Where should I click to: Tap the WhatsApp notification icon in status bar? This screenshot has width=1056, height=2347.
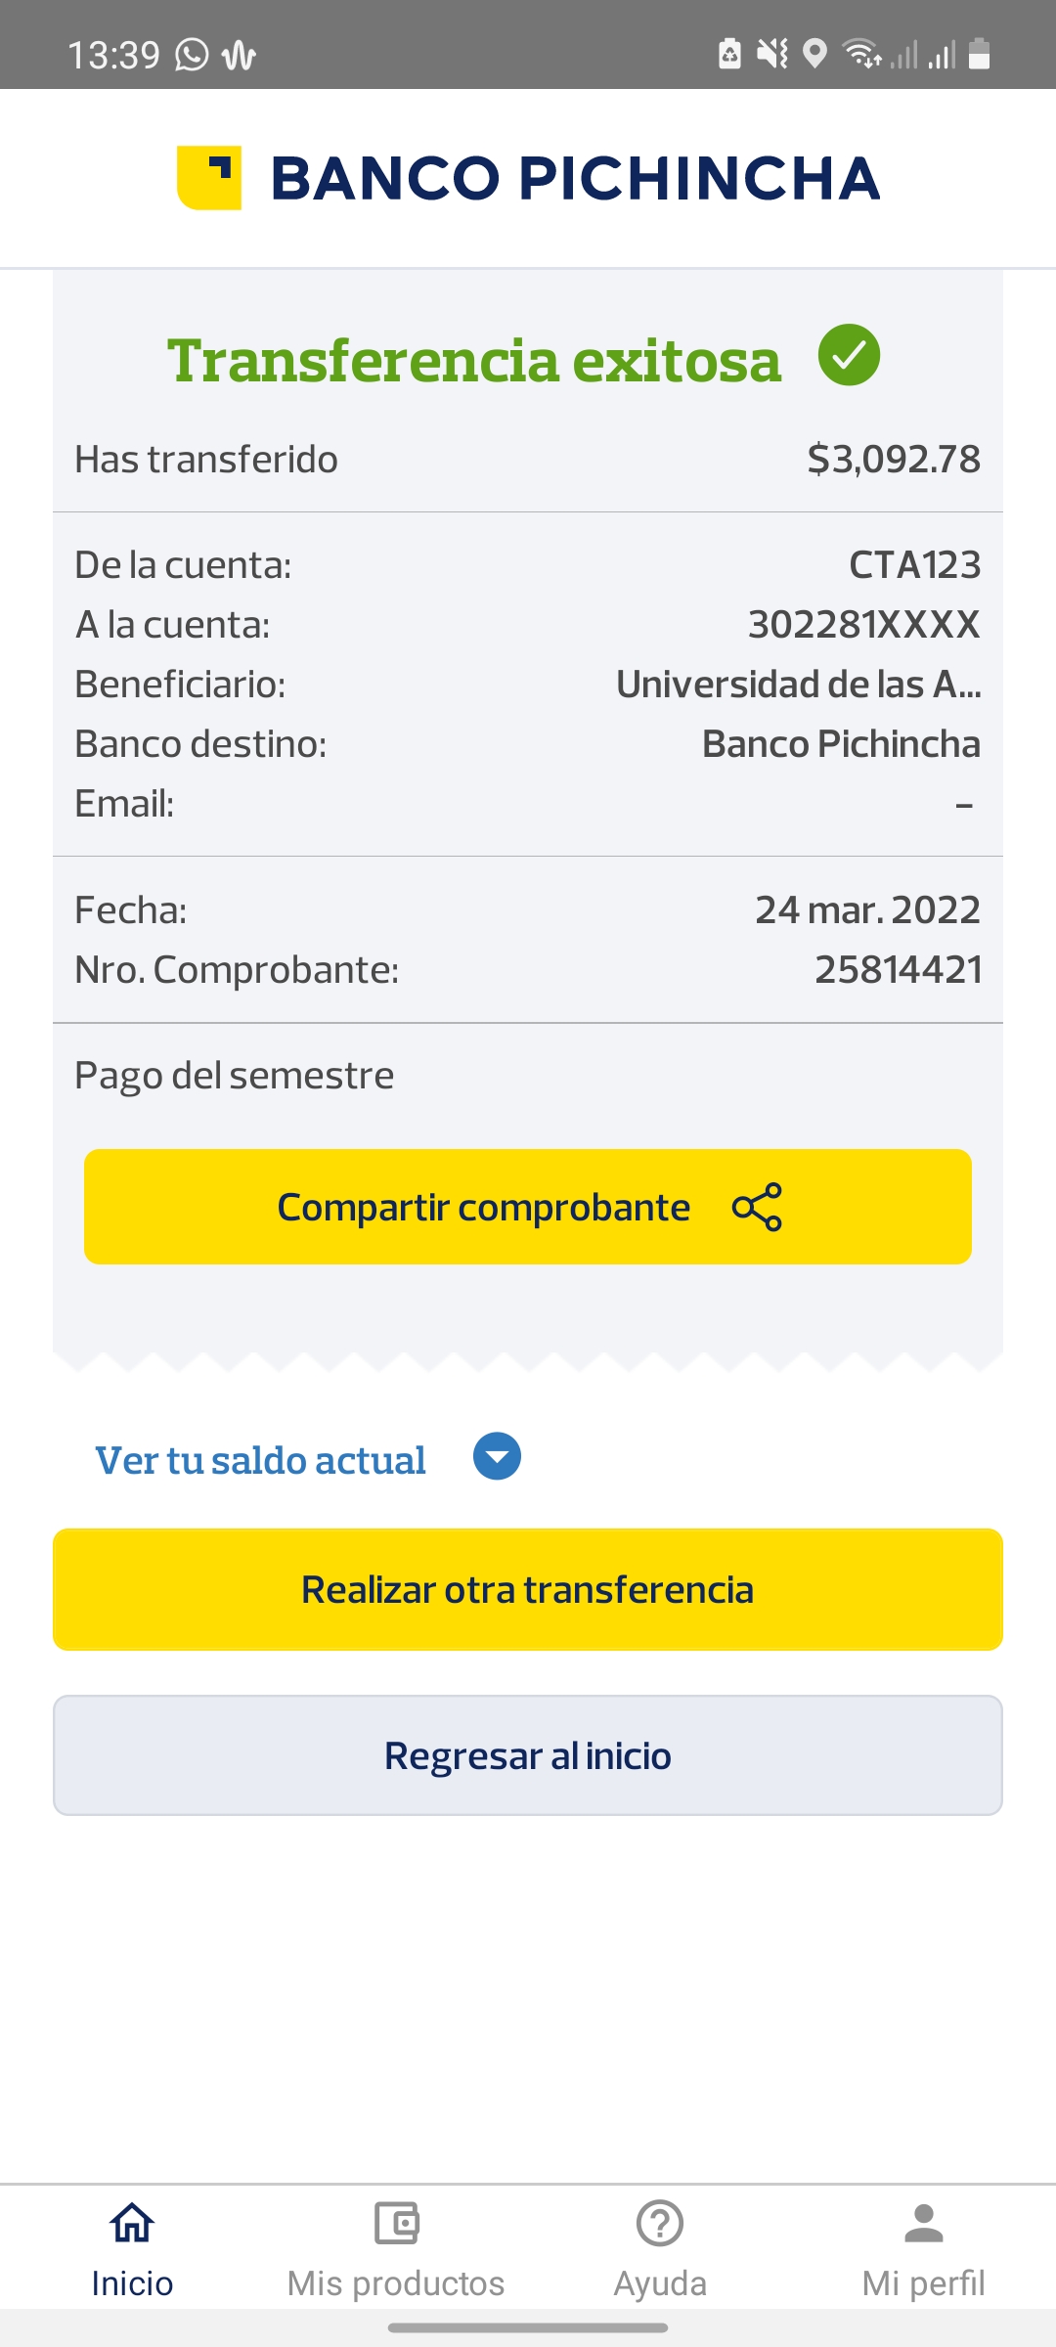coord(192,55)
